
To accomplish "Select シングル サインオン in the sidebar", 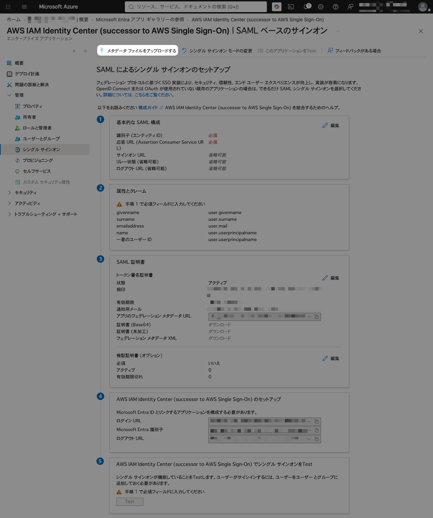I will (x=45, y=150).
